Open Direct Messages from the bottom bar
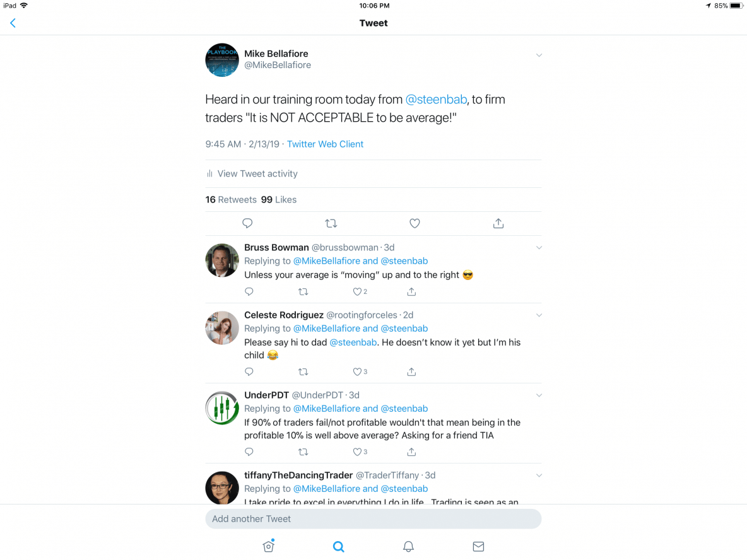The height and width of the screenshot is (560, 747). [478, 546]
